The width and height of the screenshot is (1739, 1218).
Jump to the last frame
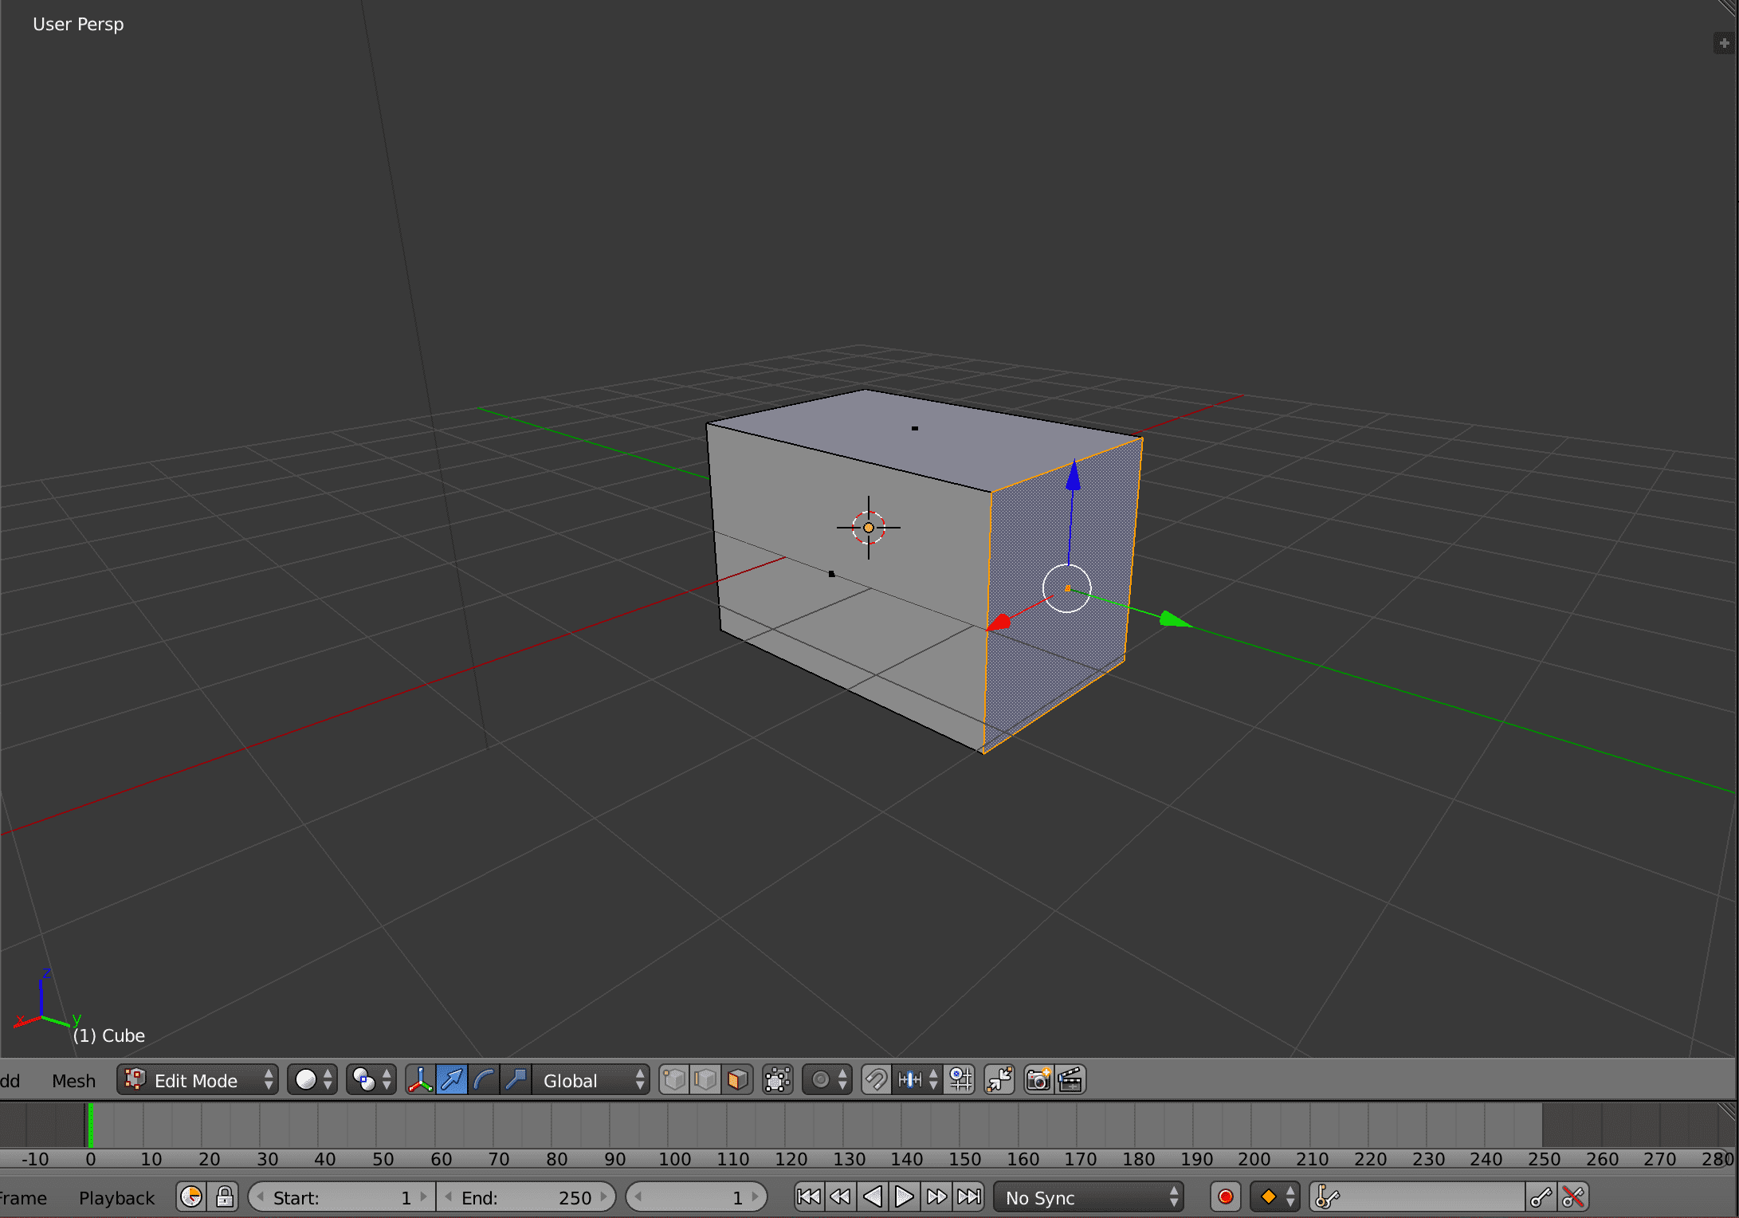click(969, 1196)
